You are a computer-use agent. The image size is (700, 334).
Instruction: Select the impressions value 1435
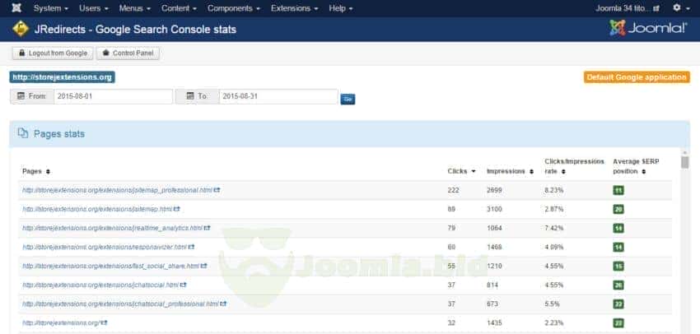click(x=494, y=322)
